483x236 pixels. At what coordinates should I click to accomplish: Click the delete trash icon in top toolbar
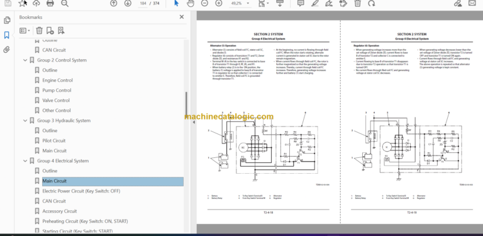click(357, 3)
